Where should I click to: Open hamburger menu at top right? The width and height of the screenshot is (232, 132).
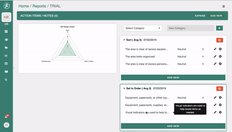click(223, 6)
